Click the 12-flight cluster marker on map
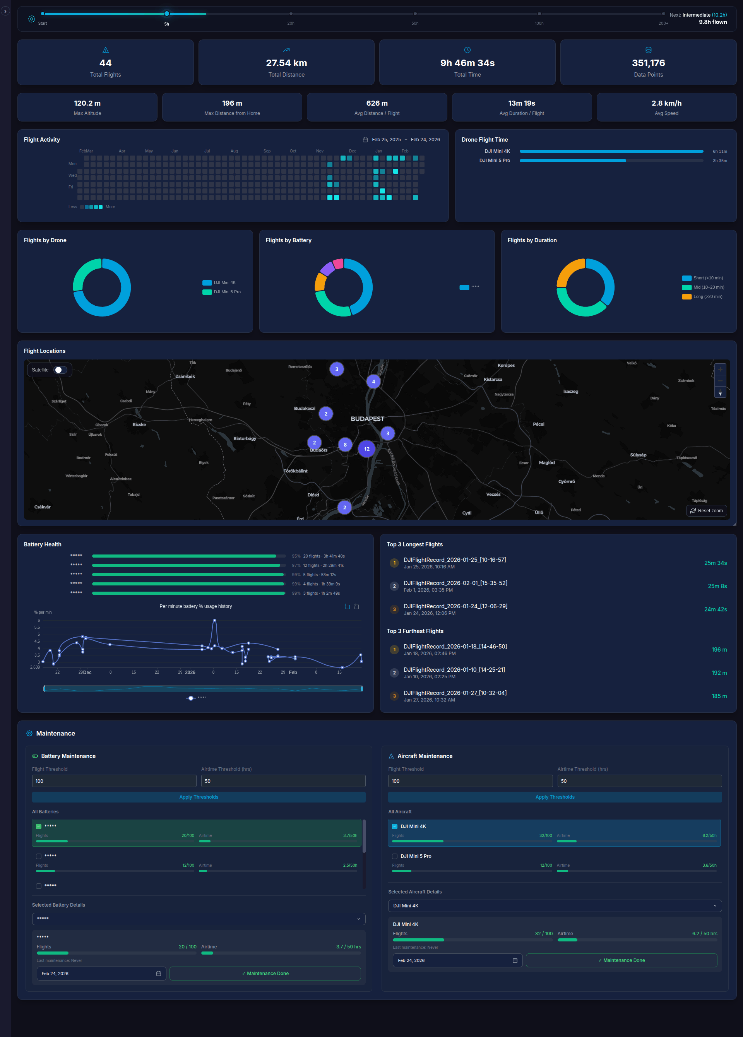Viewport: 743px width, 1037px height. [367, 449]
